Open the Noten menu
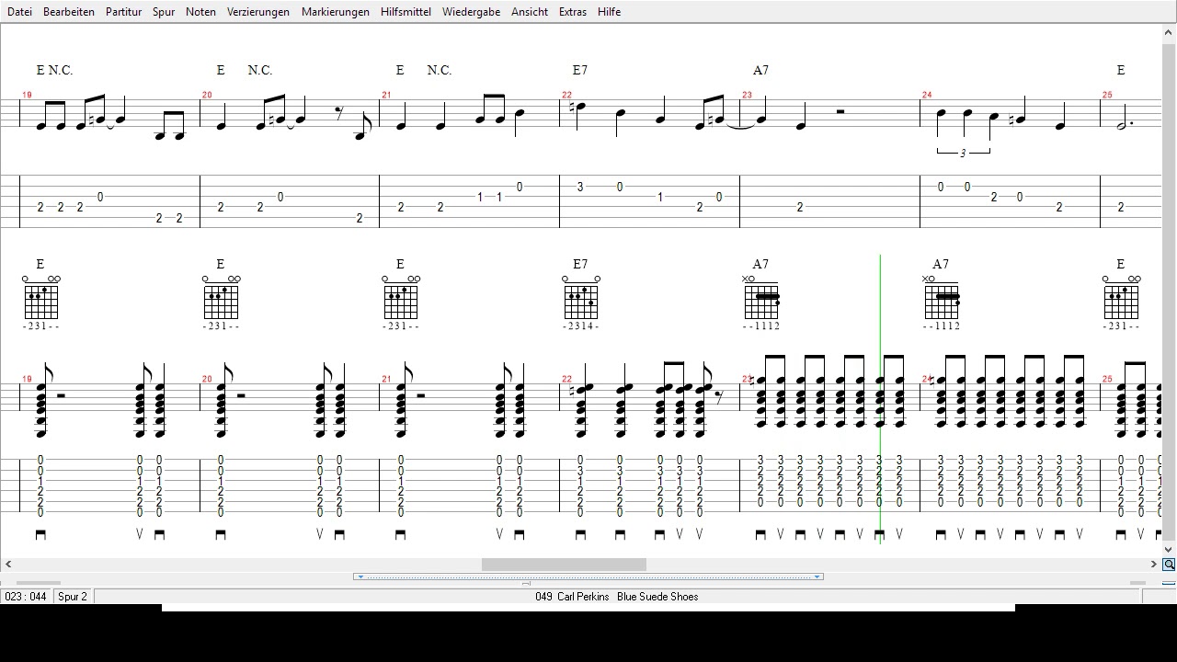 pos(200,12)
